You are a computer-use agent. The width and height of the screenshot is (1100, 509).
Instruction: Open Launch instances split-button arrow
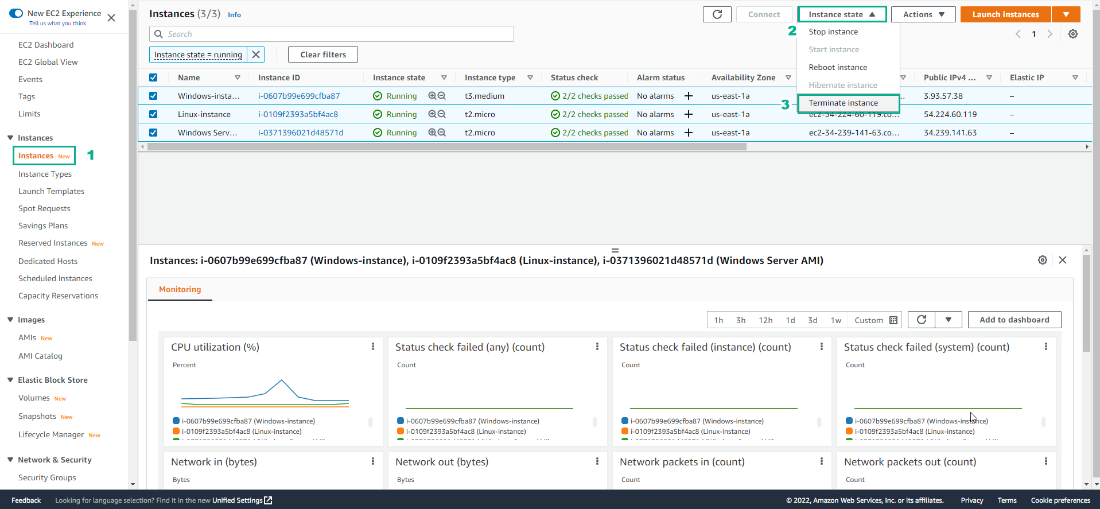point(1066,14)
